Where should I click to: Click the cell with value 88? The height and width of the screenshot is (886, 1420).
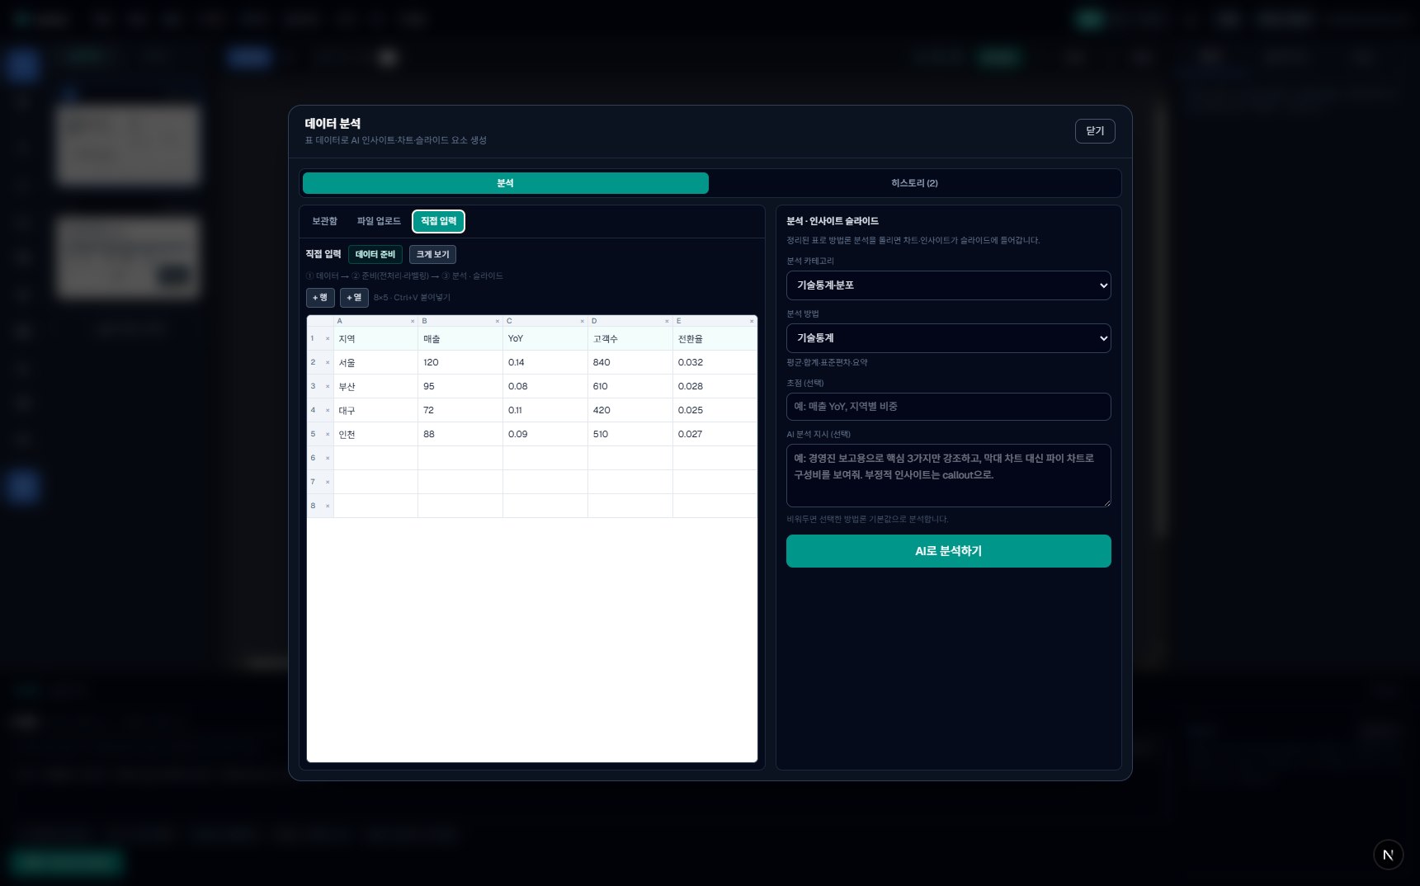click(x=460, y=435)
